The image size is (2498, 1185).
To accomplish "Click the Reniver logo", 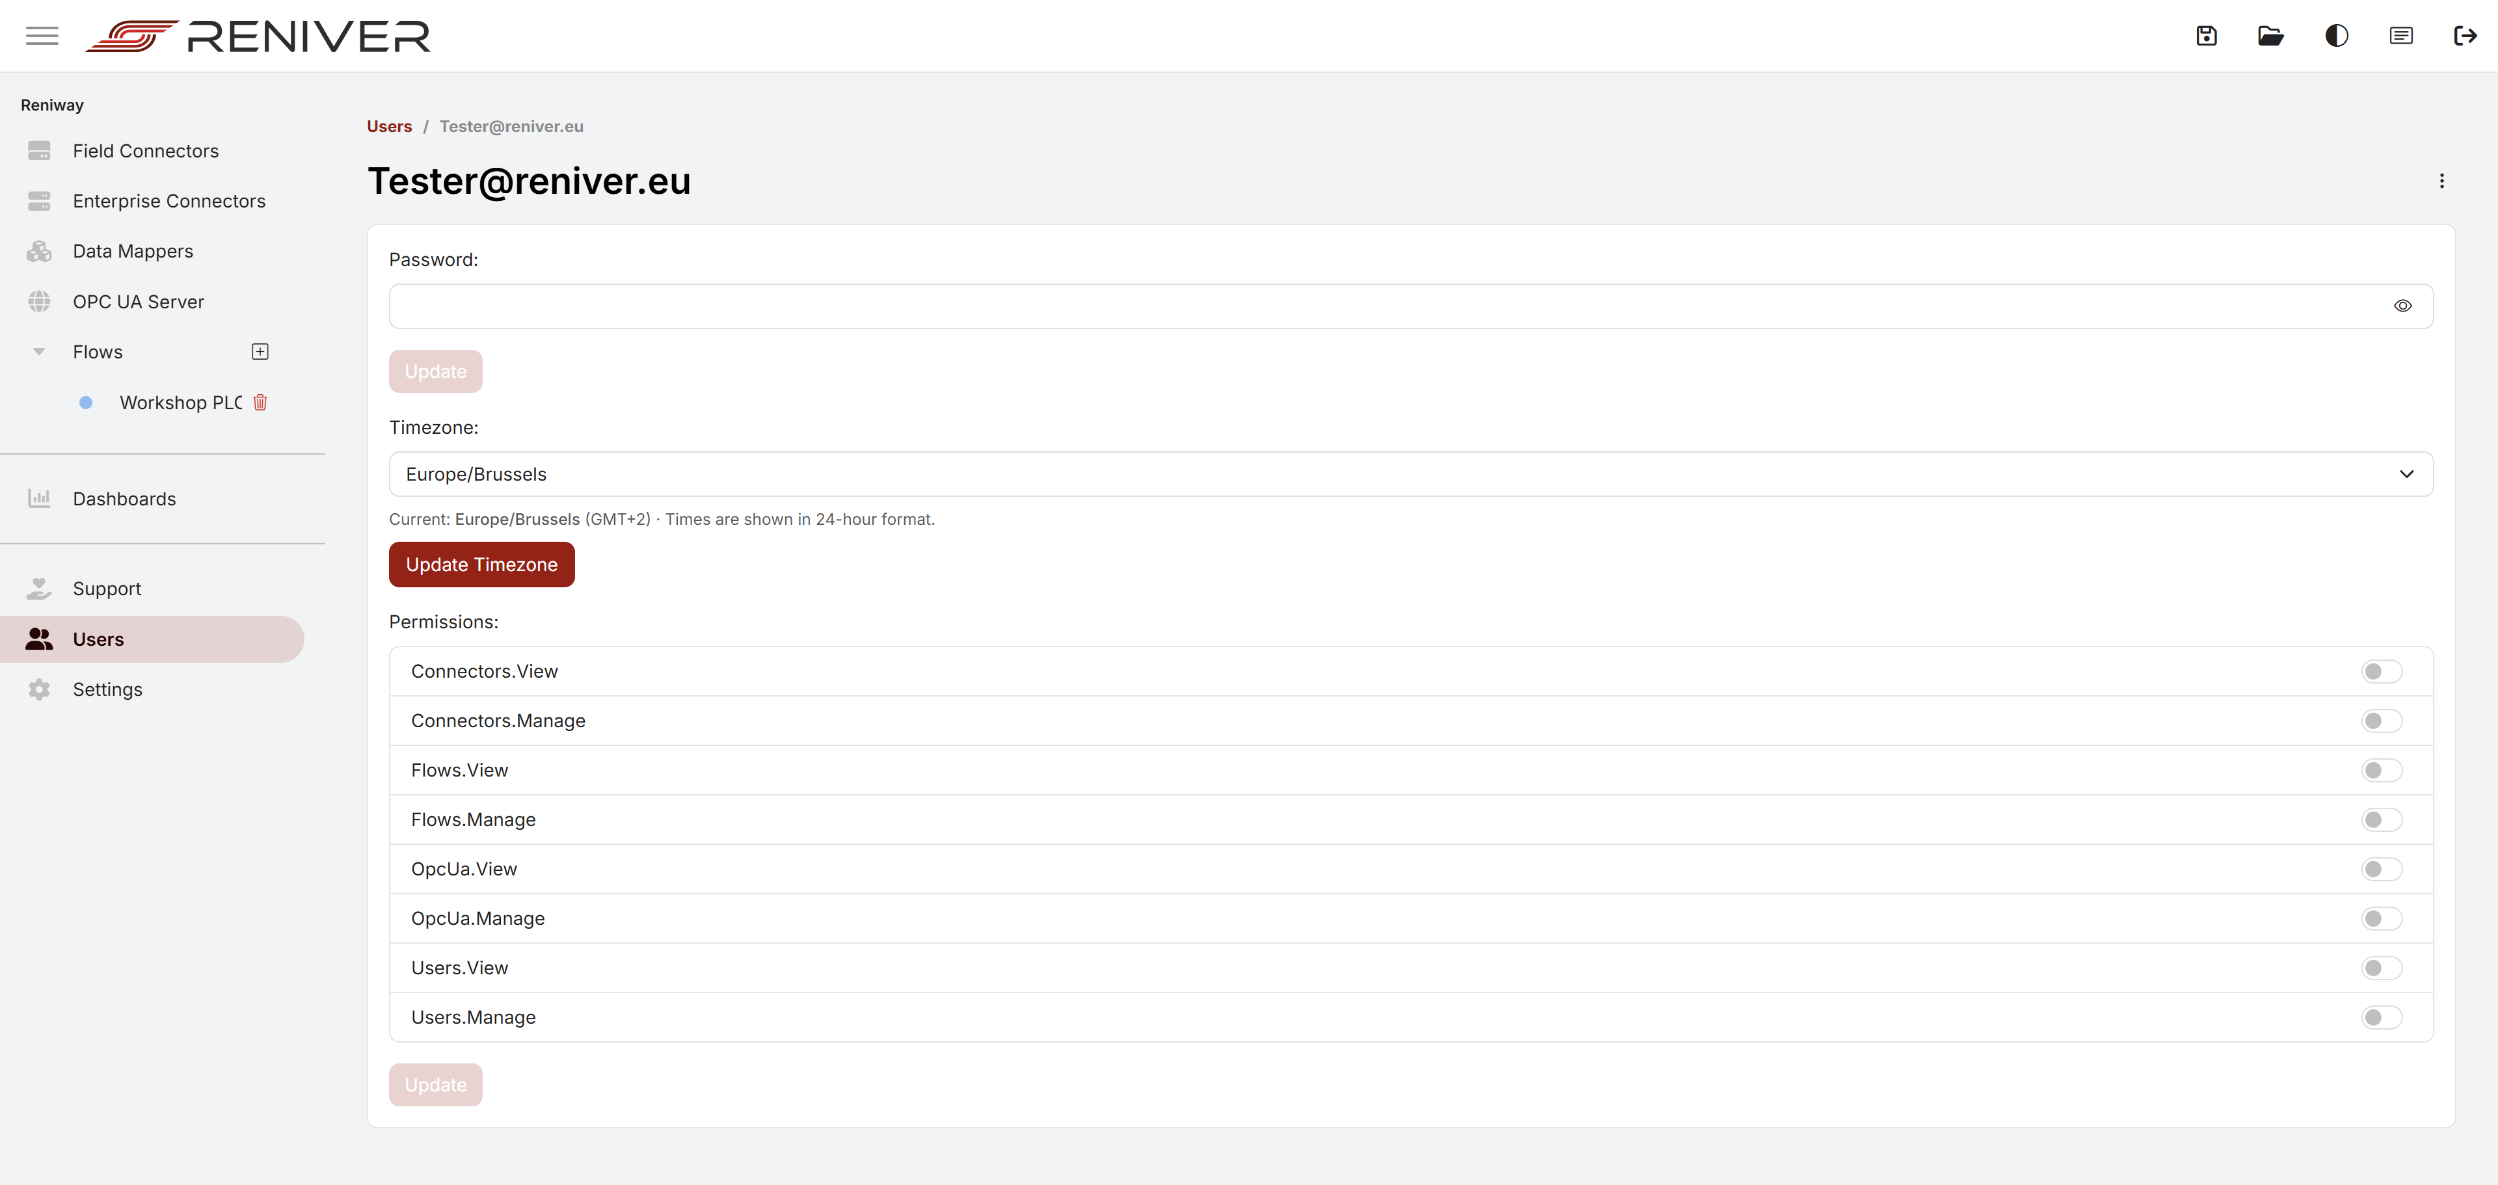I will click(x=256, y=36).
